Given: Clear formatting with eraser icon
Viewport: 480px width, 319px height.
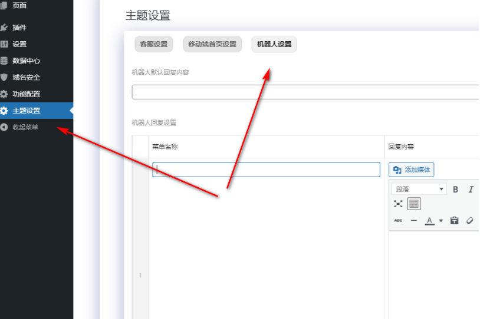Looking at the screenshot, I should pos(470,220).
